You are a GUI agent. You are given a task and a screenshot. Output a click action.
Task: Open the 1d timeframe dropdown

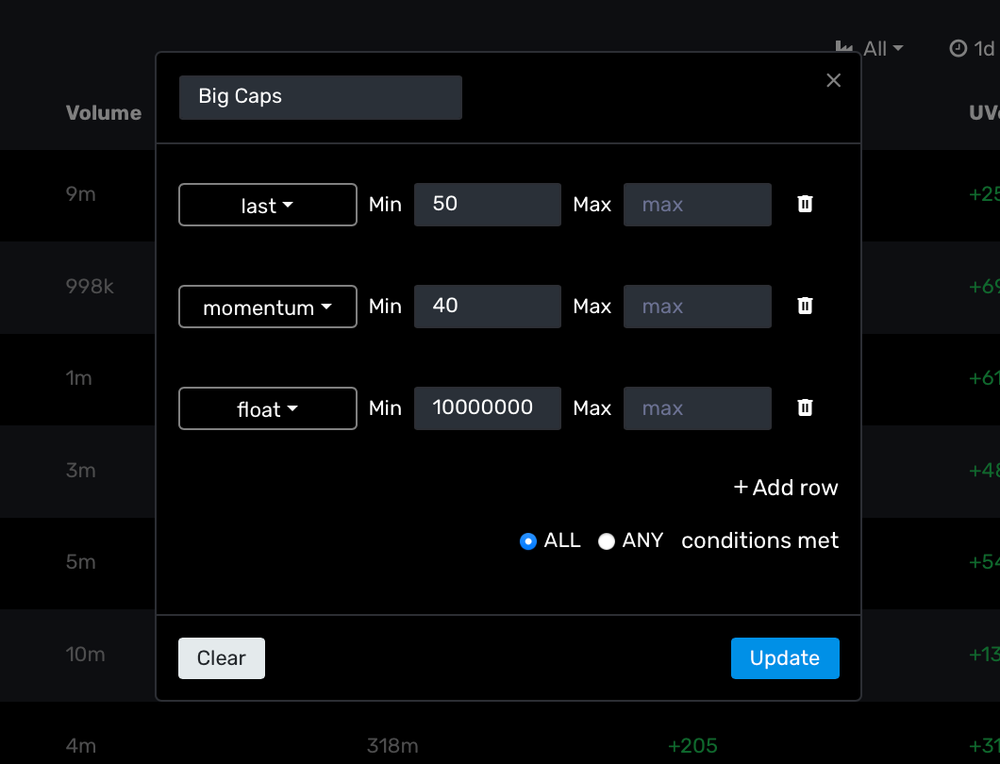984,48
